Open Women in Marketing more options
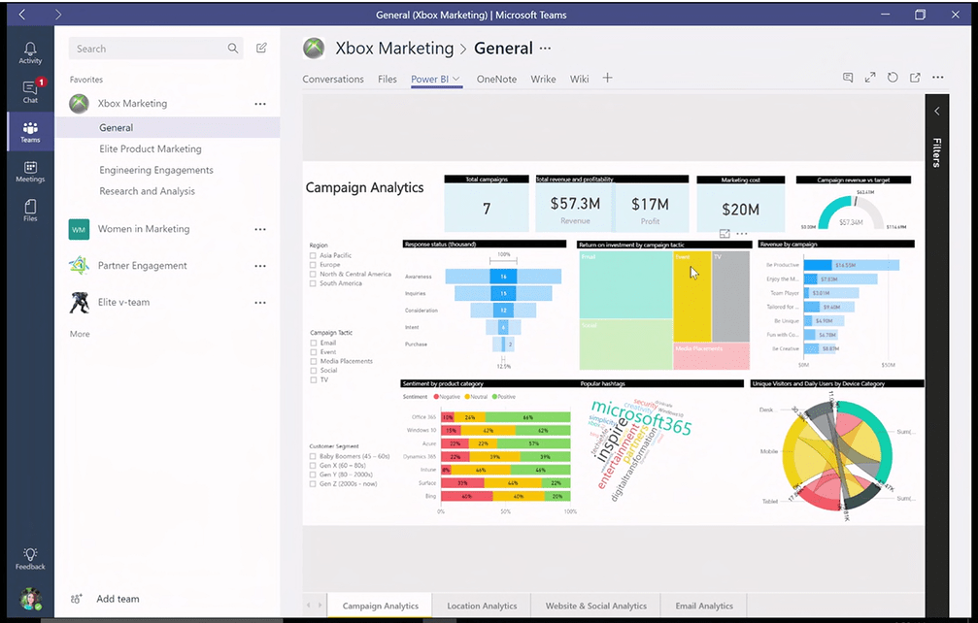Viewport: 978px width, 623px height. 260,229
